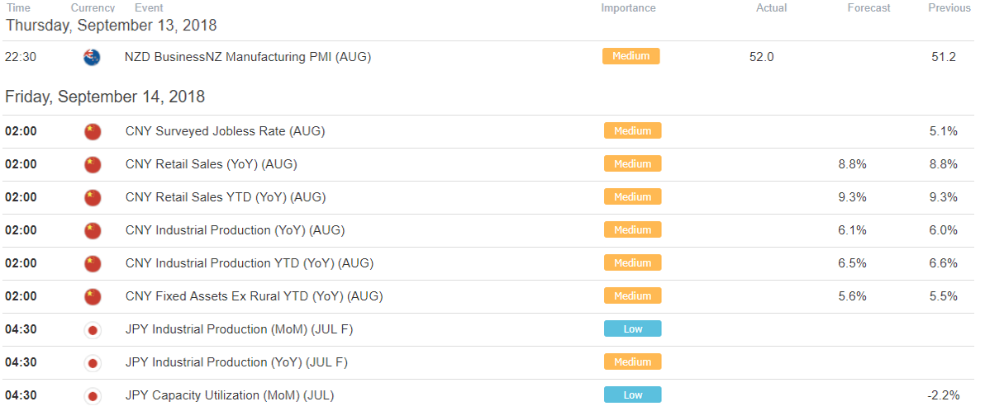985x411 pixels.
Task: Click the China flag beside Retail Sales YTD
Action: pos(93,197)
